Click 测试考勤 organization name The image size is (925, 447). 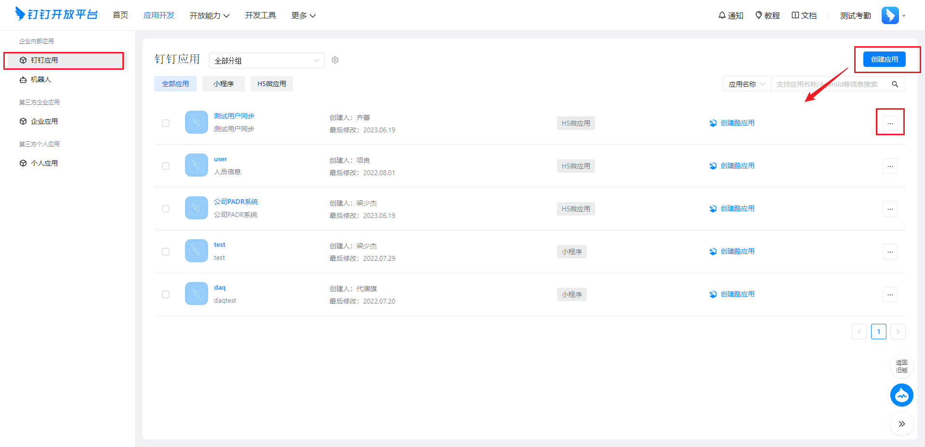pos(856,15)
